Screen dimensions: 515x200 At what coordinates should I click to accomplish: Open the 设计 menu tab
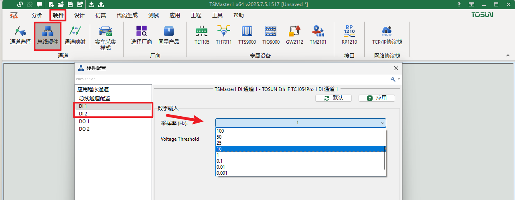pyautogui.click(x=79, y=15)
